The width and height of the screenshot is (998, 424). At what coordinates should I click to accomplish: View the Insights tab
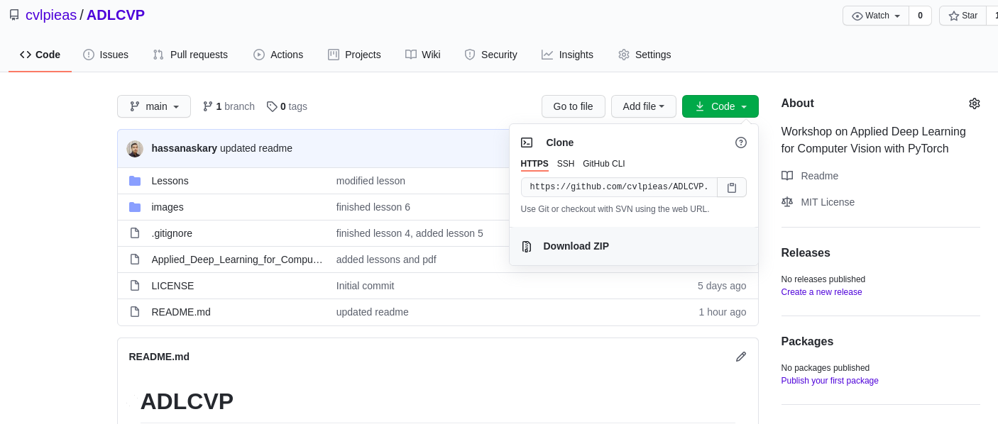tap(567, 55)
